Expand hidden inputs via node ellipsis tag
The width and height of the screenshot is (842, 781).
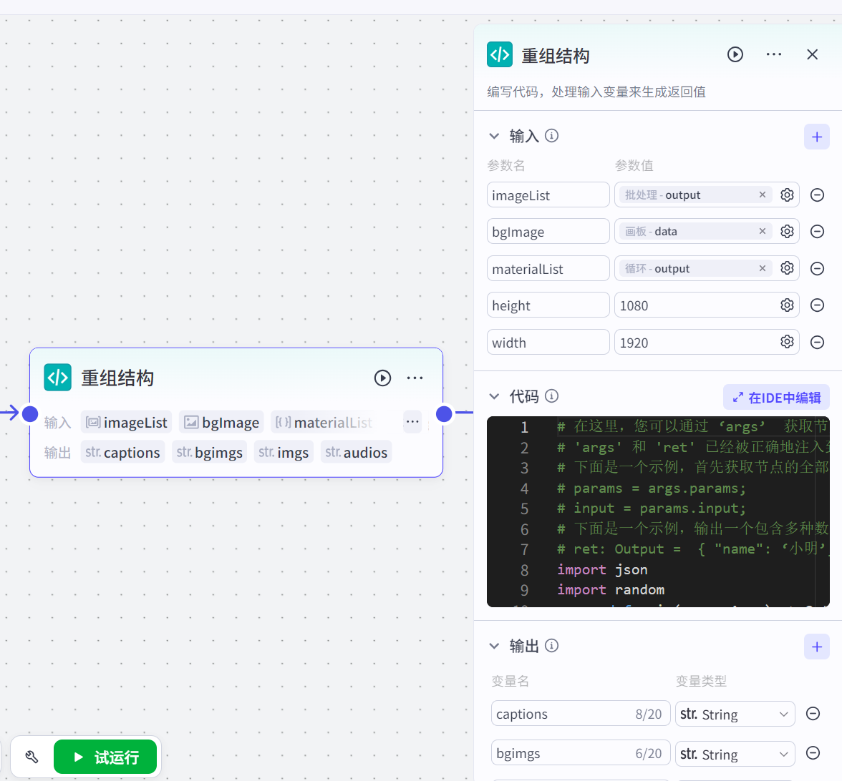tap(412, 422)
